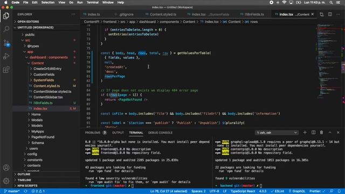Switch to the Output panel tab
The width and height of the screenshot is (345, 194).
[x=118, y=133]
